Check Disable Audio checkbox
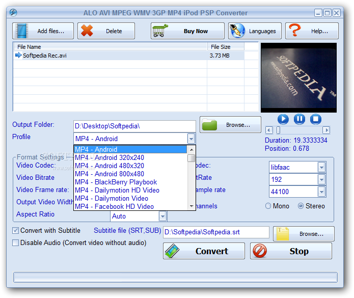Viewport: 354px width, 298px height. pyautogui.click(x=15, y=242)
